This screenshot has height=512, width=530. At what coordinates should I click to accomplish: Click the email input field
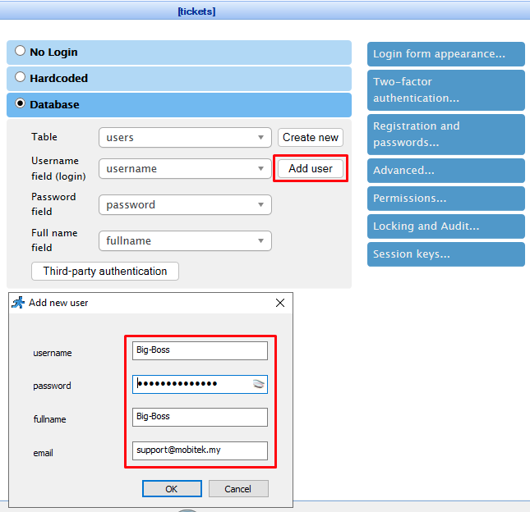point(200,450)
